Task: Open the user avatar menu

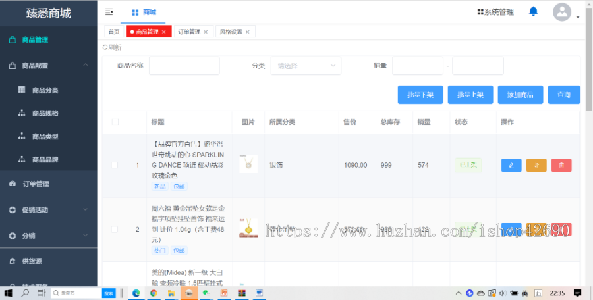Action: point(562,12)
